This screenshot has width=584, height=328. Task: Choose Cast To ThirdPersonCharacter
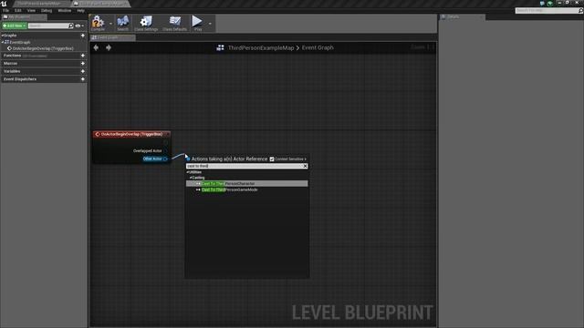pyautogui.click(x=247, y=184)
